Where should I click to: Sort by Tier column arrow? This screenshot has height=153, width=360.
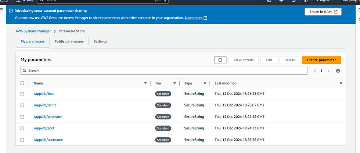174,83
